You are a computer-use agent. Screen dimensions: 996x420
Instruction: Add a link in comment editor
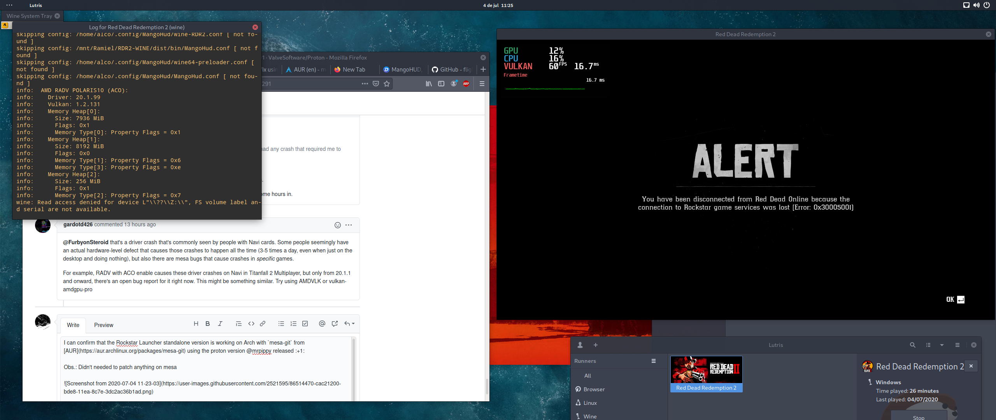[263, 324]
